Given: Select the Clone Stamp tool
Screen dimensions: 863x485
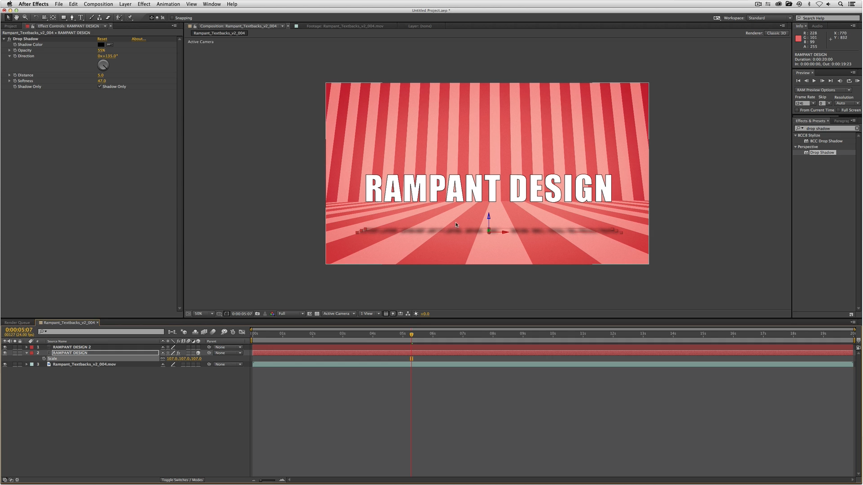Looking at the screenshot, I should coord(99,17).
